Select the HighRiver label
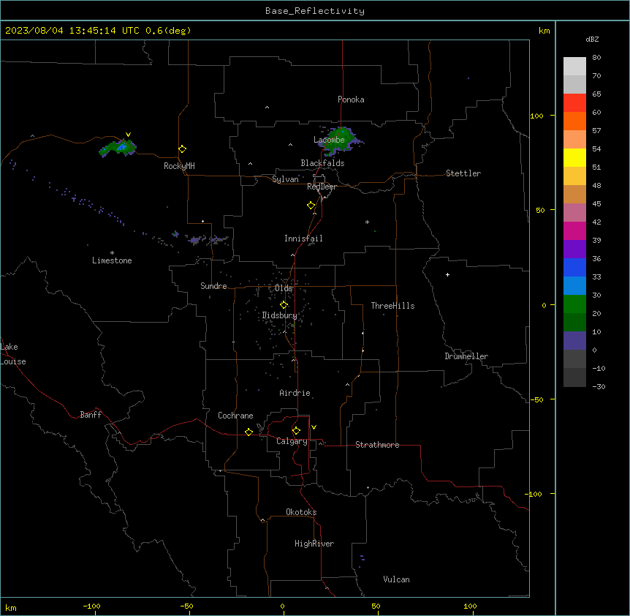This screenshot has width=630, height=616. tap(314, 544)
